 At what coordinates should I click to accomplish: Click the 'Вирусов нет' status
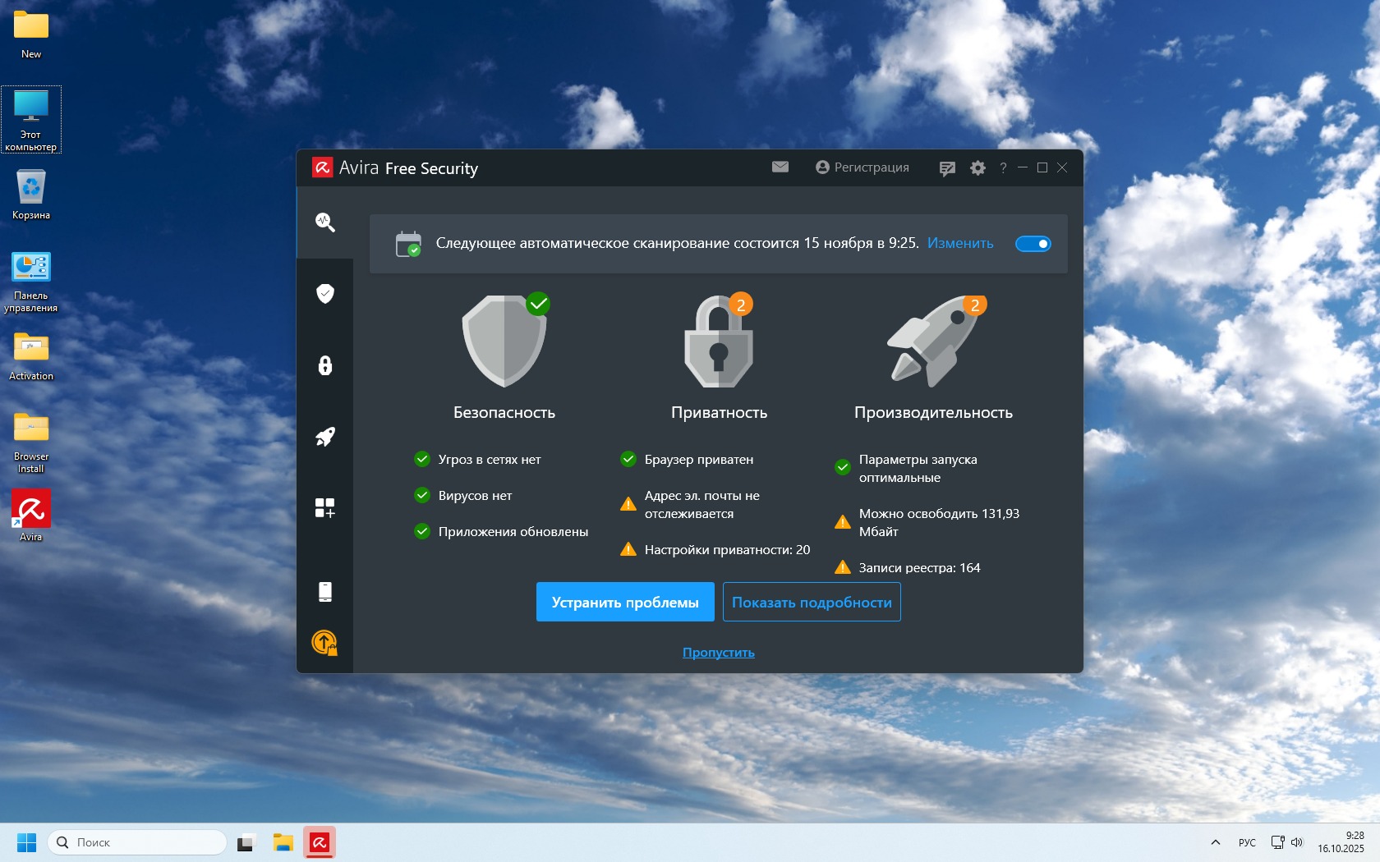pyautogui.click(x=463, y=495)
